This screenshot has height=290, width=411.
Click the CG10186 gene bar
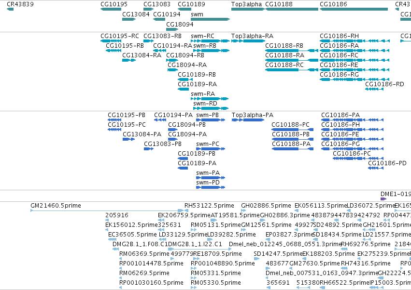click(x=354, y=9)
